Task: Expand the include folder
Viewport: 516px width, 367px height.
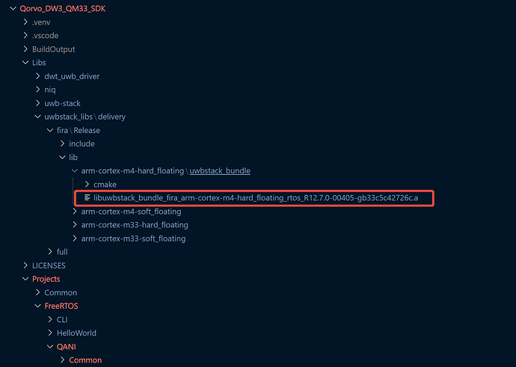Action: [82, 144]
